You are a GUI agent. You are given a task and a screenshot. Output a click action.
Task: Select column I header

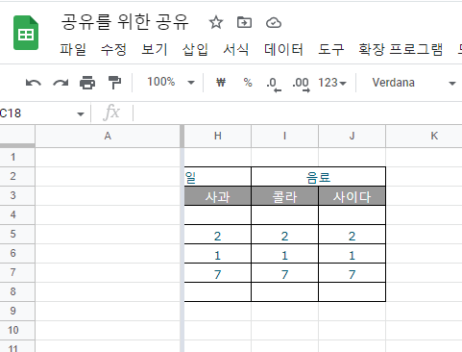(284, 136)
